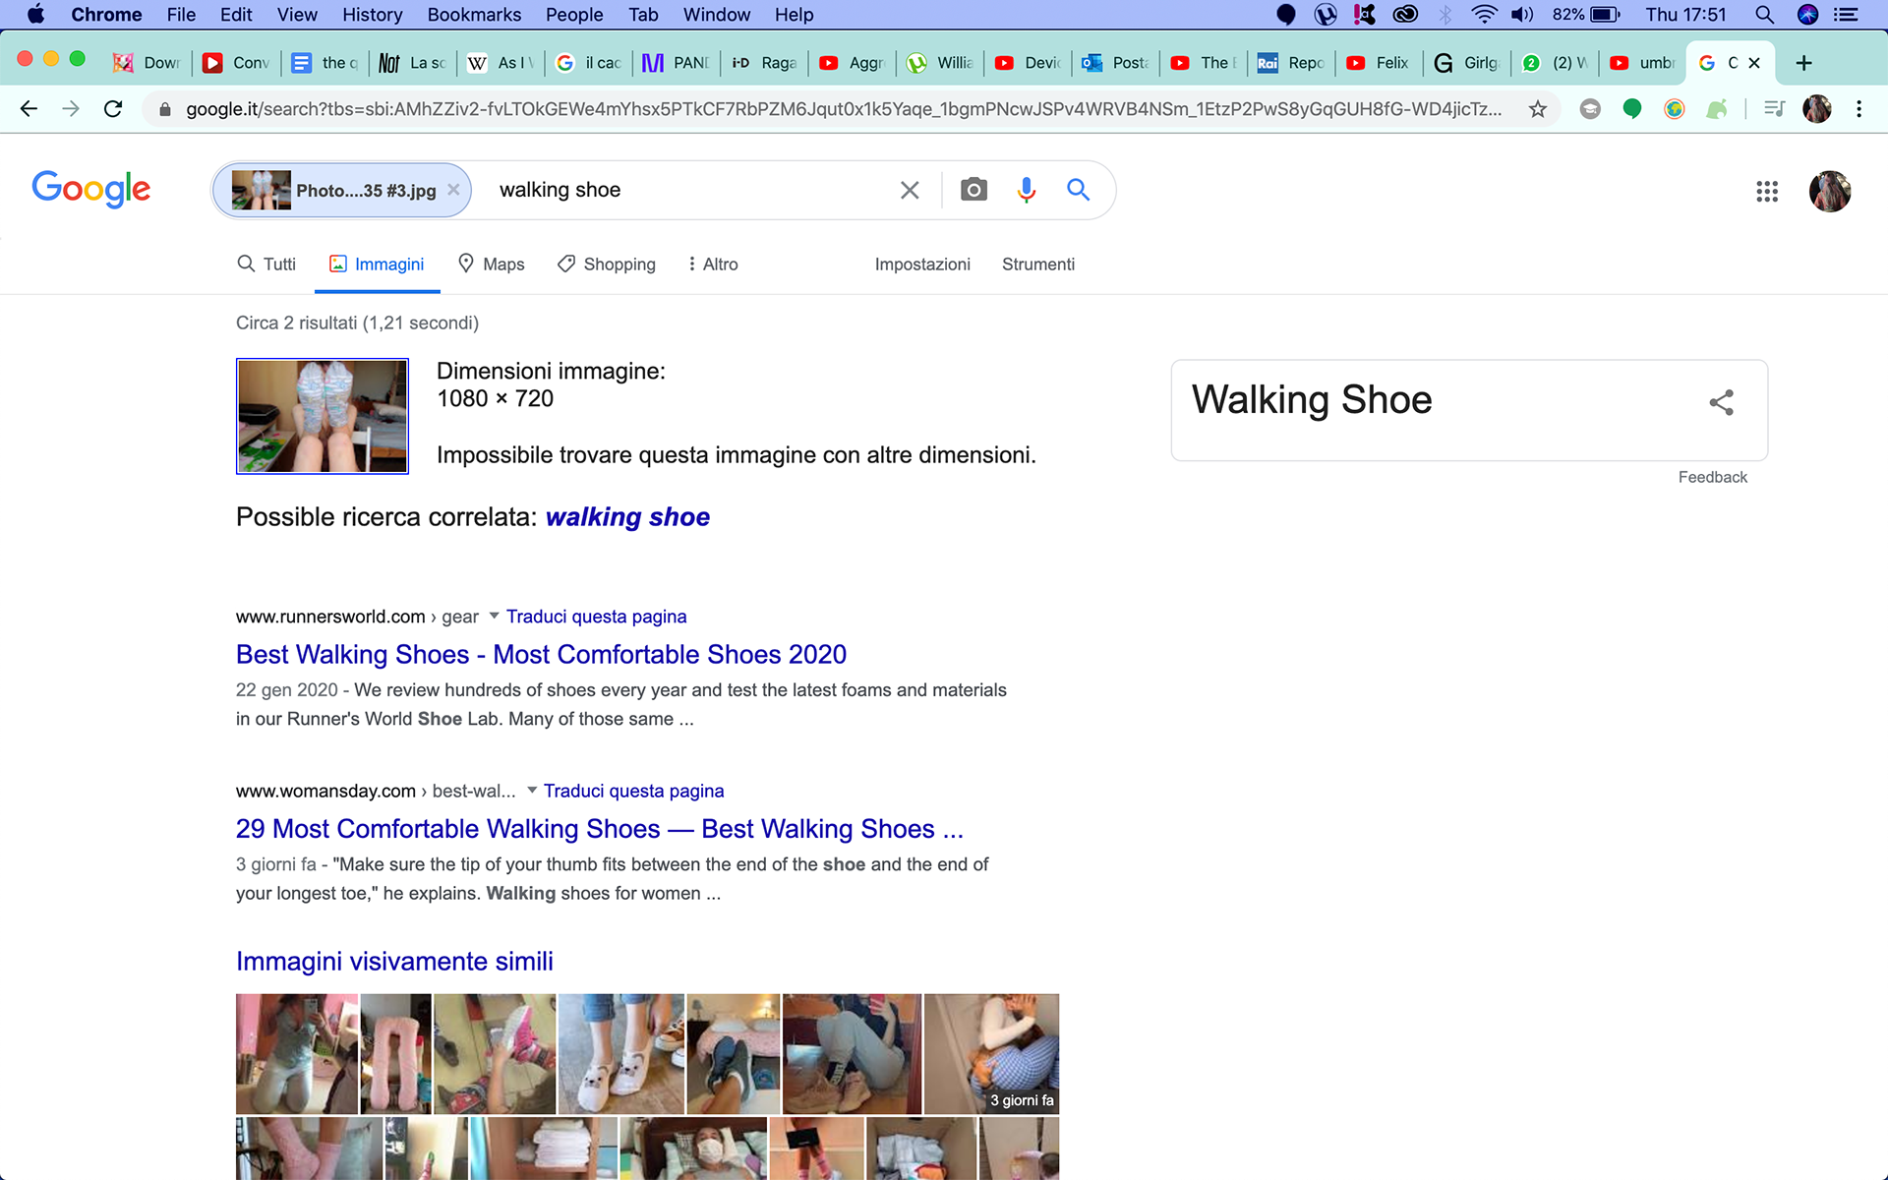Switch to the Repo Rai tab
1888x1180 pixels.
[x=1290, y=63]
